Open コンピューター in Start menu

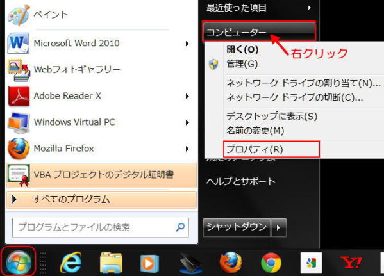pos(259,31)
